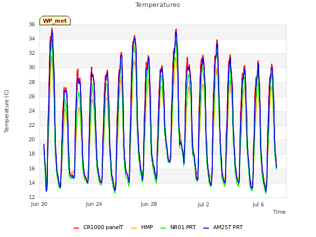Click the 16 y-axis tick label
Screen dimensions: 316x237
point(32,168)
